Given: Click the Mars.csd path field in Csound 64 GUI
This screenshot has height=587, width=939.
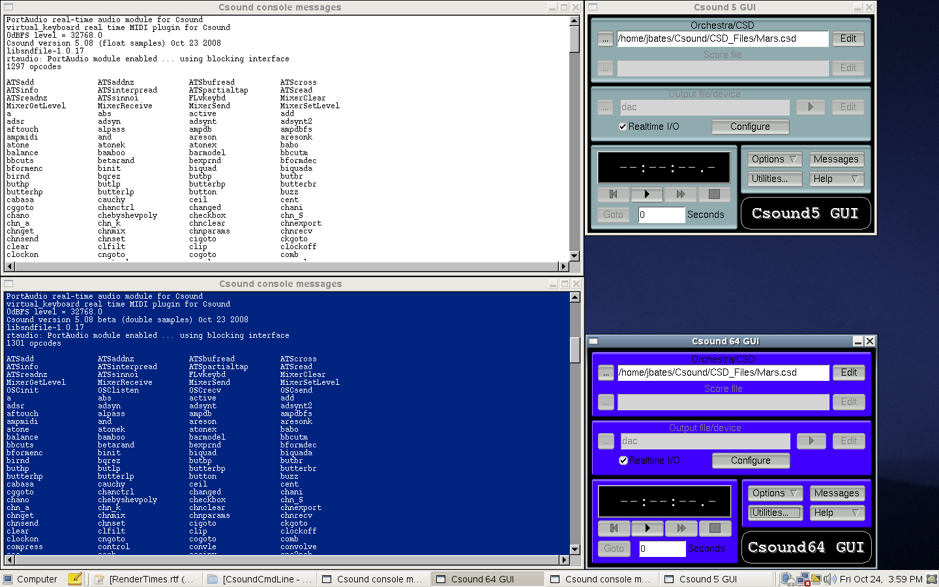Looking at the screenshot, I should coord(723,372).
